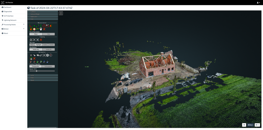Switch camera projection to Orthographic
This screenshot has height=130, width=263.
(x=48, y=66)
